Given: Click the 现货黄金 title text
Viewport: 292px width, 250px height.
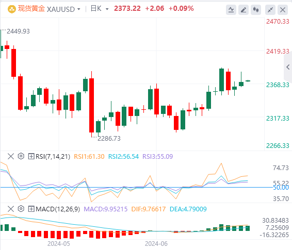Looking at the screenshot, I should click(31, 9).
